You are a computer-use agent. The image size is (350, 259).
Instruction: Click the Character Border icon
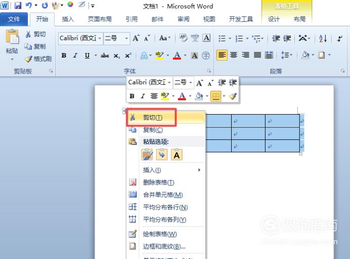coord(206,38)
